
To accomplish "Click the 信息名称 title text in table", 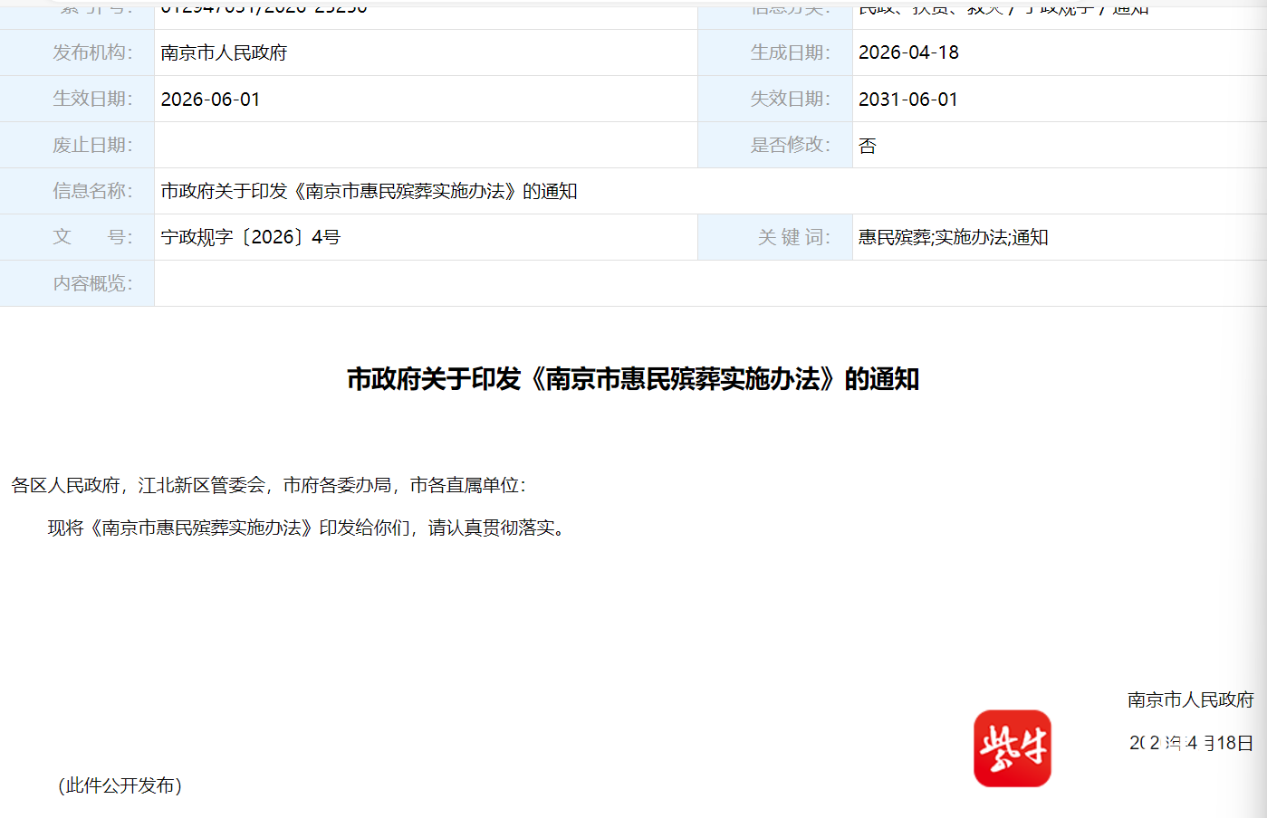I will [x=369, y=192].
